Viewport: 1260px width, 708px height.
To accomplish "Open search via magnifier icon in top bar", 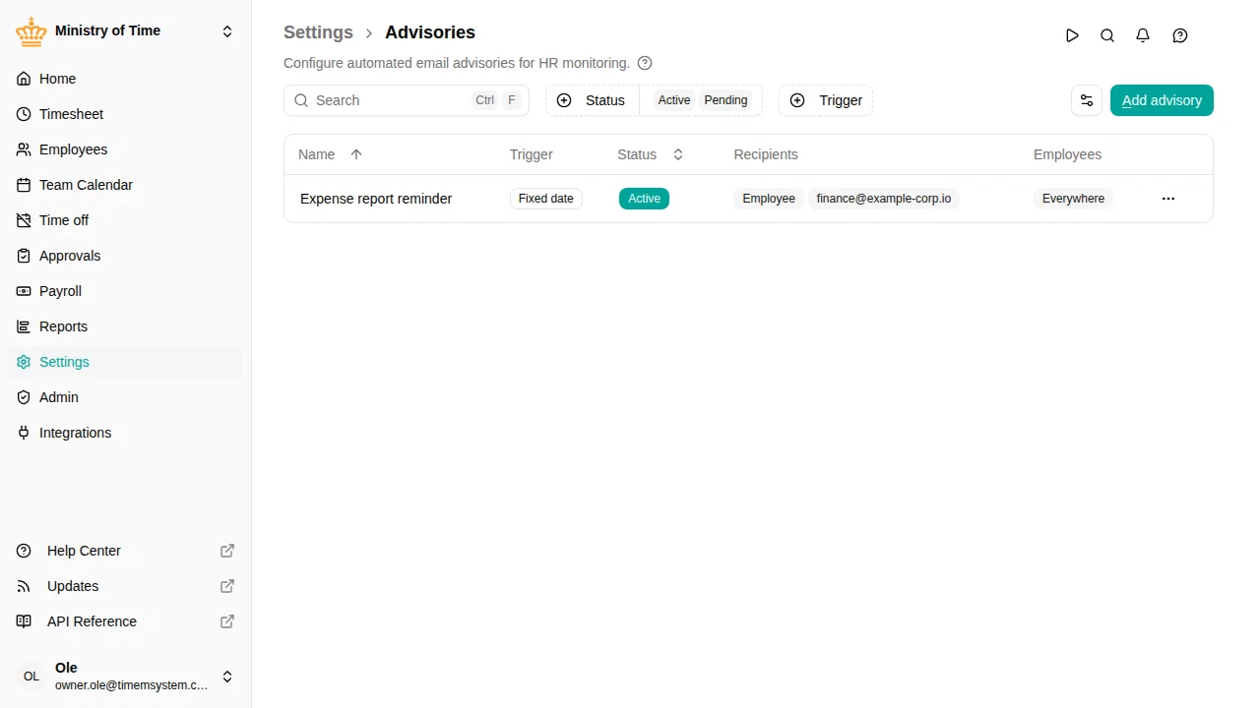I will tap(1107, 35).
